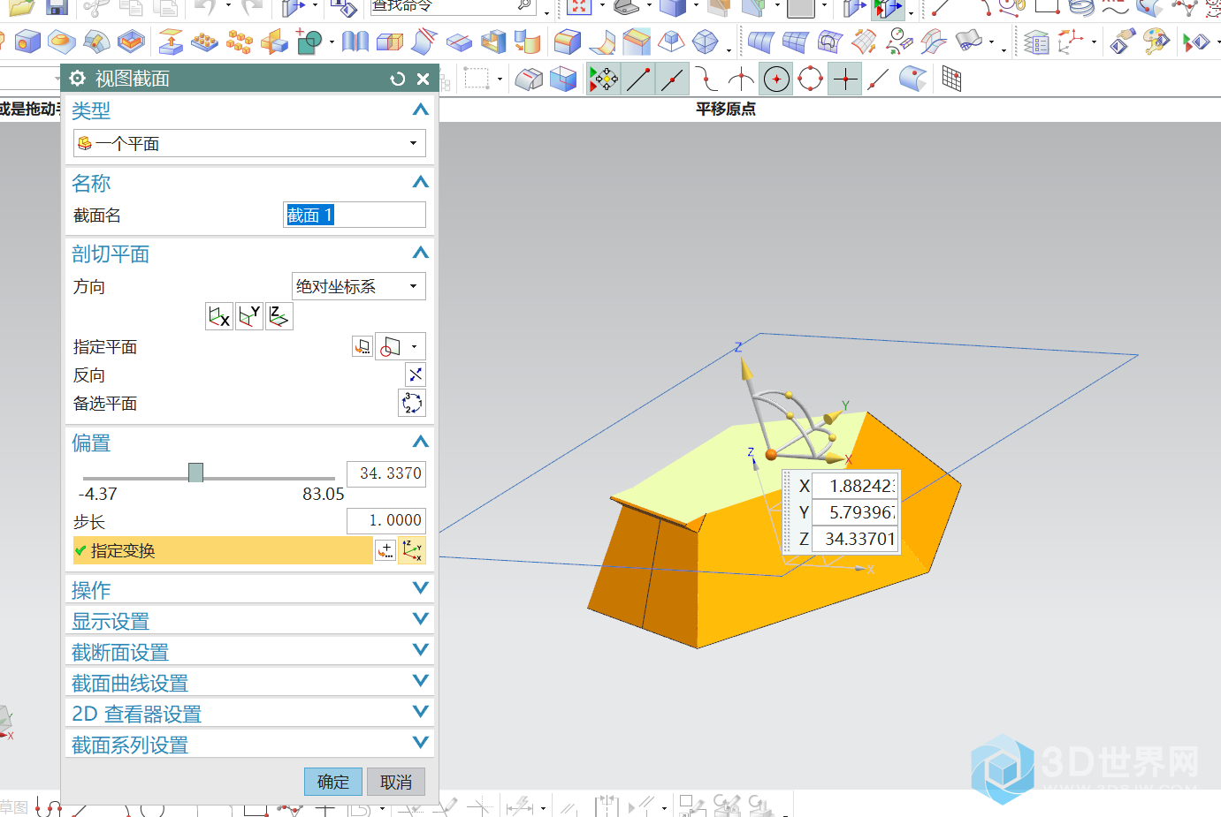Screen dimensions: 1221x817
Task: Click the command finder search box
Action: click(453, 6)
